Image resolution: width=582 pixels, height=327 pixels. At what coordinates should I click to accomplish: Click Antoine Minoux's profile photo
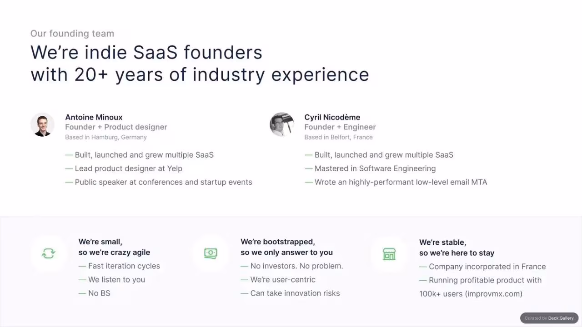(x=42, y=124)
